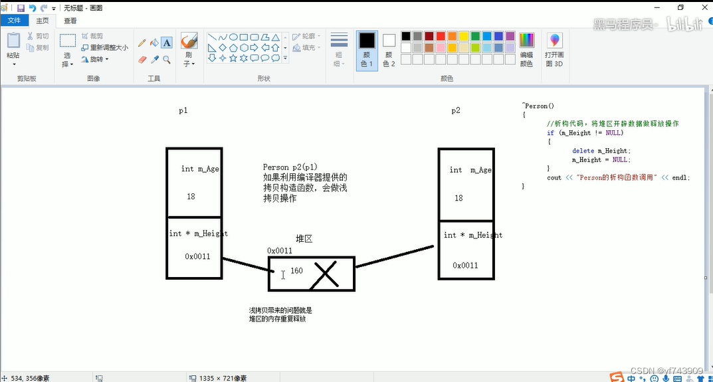The image size is (713, 382).
Task: Pick the right triangle shape
Action: point(212,47)
